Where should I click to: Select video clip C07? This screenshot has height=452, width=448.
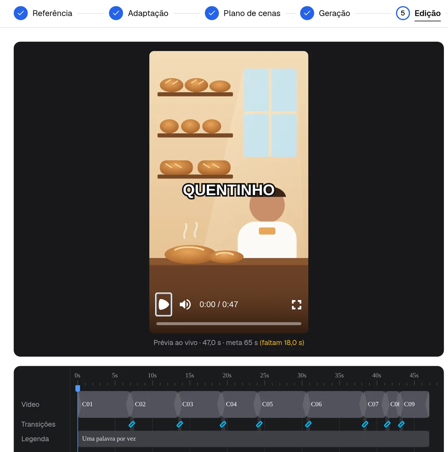click(x=374, y=404)
